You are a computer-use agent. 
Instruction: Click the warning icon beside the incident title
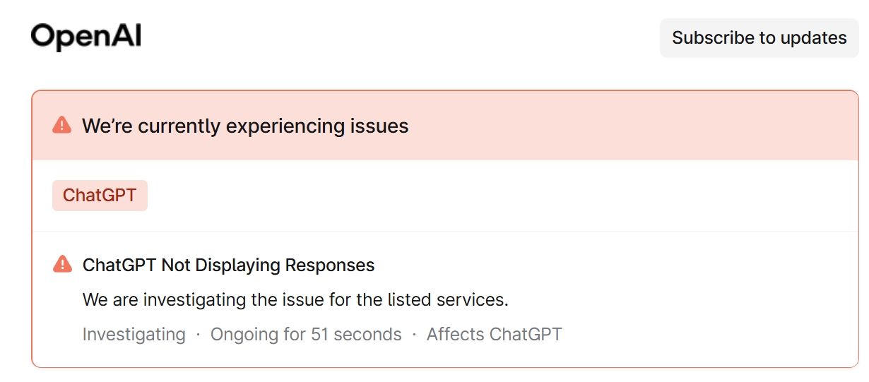point(62,265)
